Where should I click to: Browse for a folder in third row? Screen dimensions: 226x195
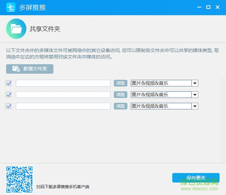(x=121, y=106)
